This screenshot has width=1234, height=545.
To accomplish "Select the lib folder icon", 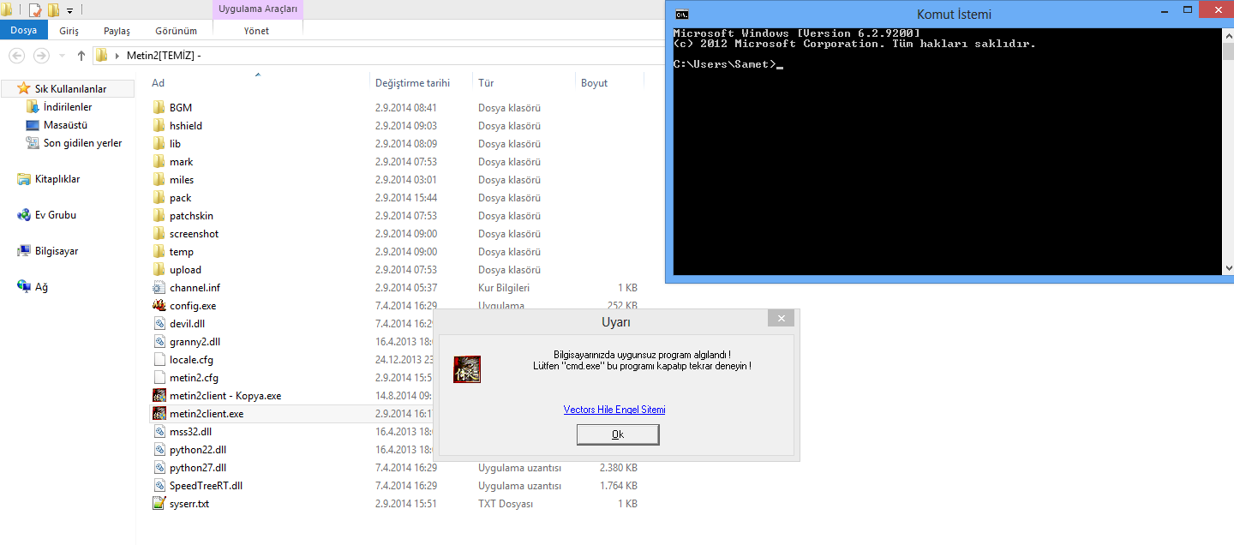I will pos(159,143).
